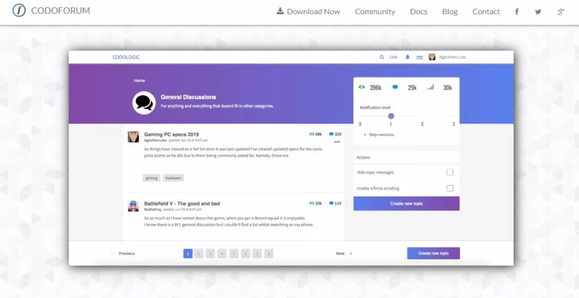Click the General Discussions chat bubble icon
This screenshot has width=579, height=298.
144,103
